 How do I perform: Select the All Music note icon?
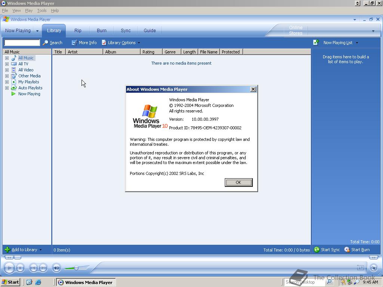[x=14, y=58]
